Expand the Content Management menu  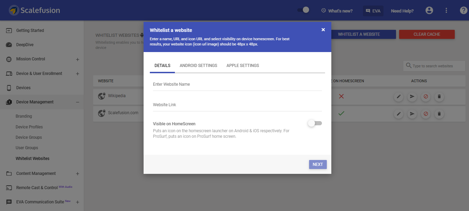point(78,174)
